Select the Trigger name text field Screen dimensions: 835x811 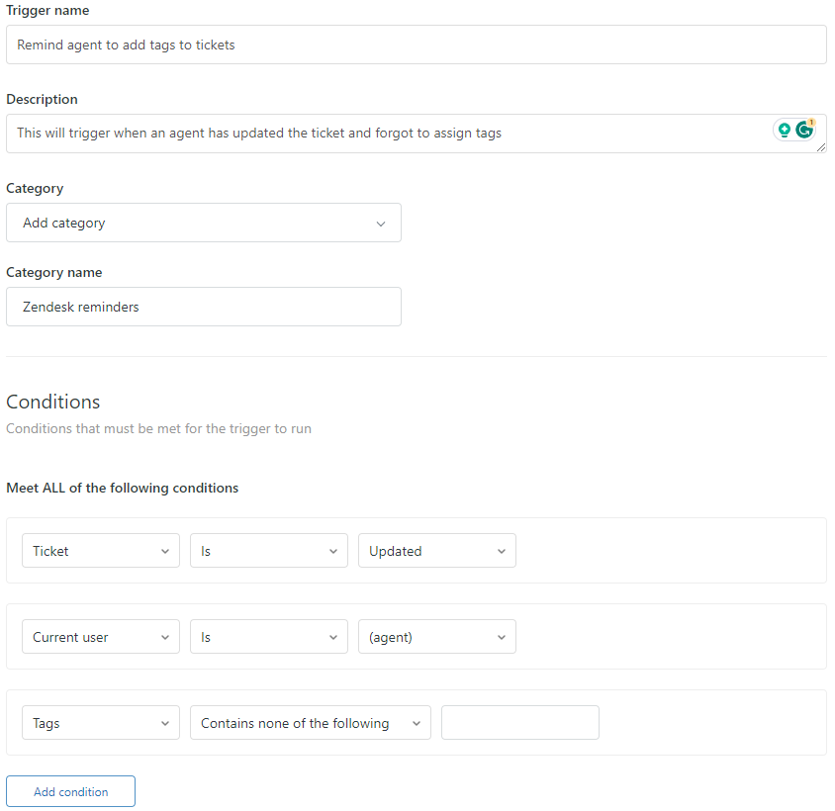[416, 45]
